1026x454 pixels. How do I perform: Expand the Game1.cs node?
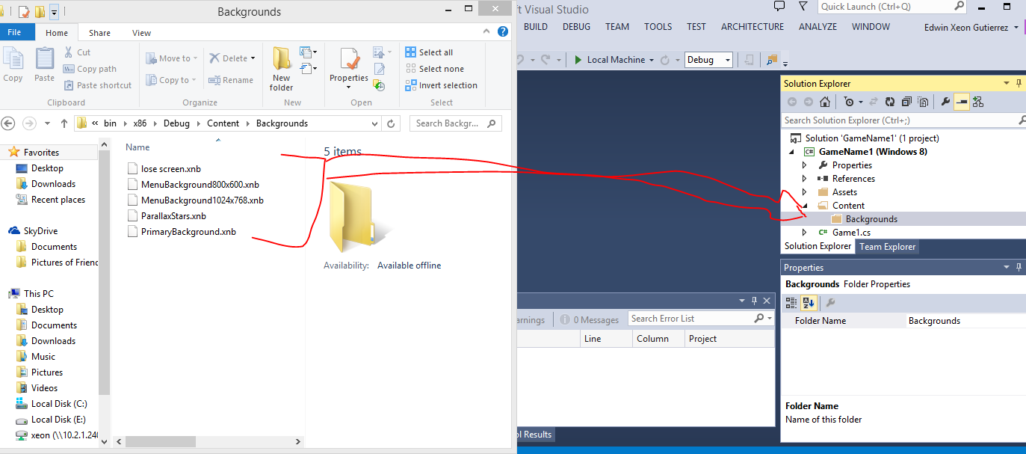pyautogui.click(x=805, y=233)
